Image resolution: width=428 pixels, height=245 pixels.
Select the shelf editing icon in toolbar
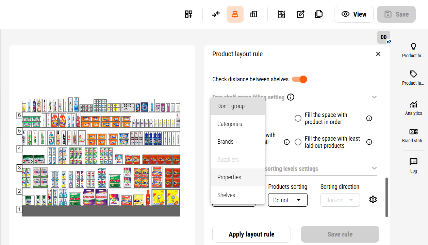(281, 14)
